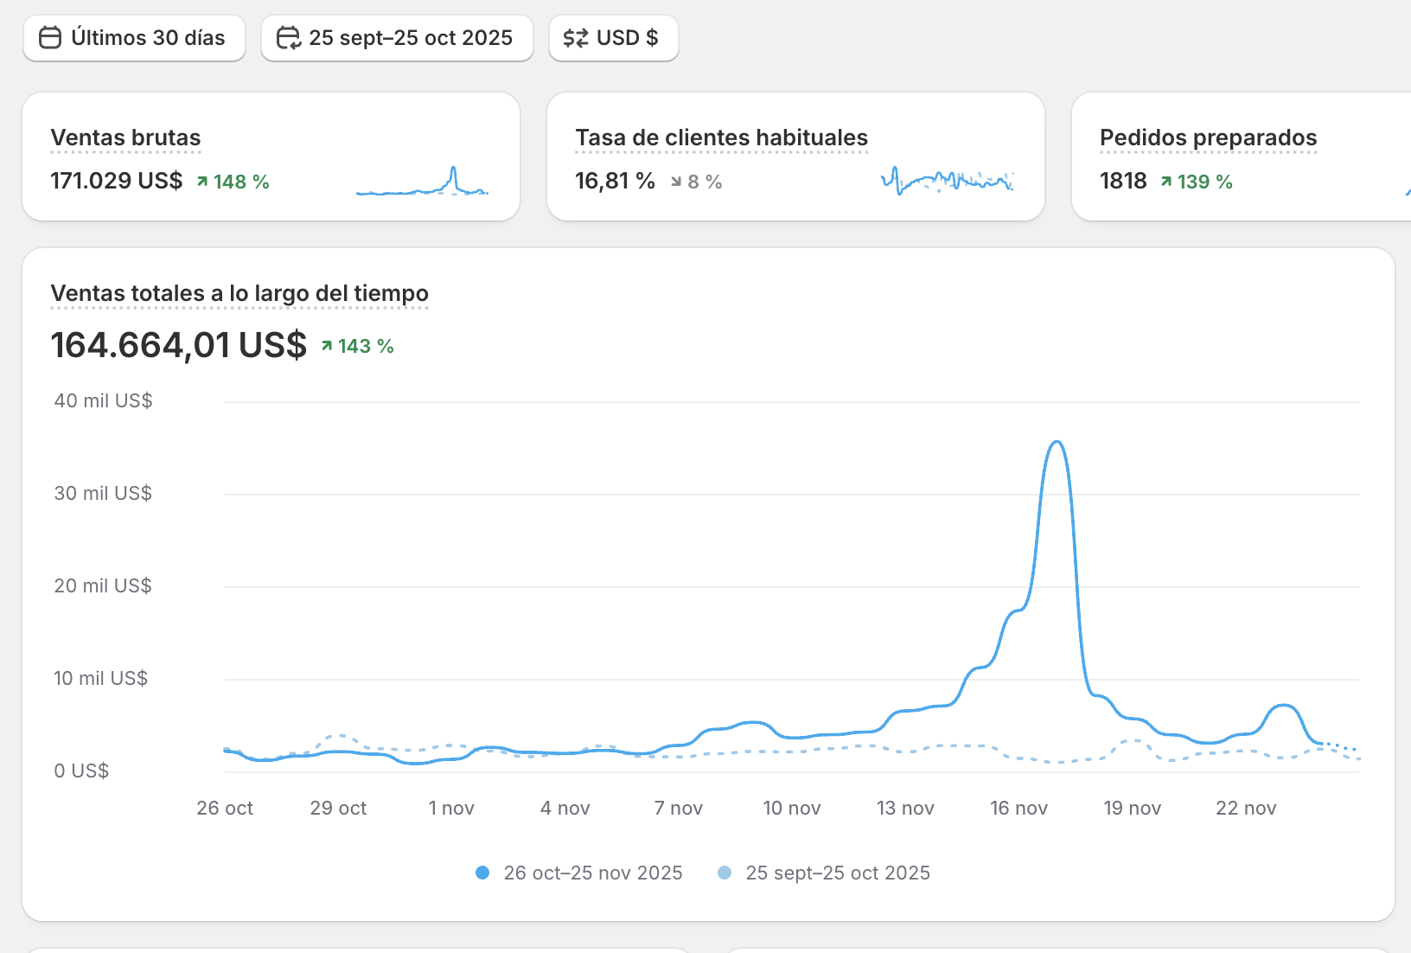Screen dimensions: 1411x953
Task: Click the 171.029 US$ sales value
Action: [x=116, y=181]
